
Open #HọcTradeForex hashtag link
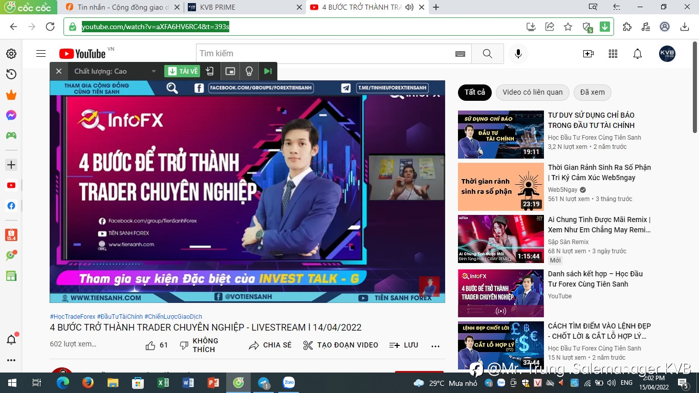(x=73, y=317)
